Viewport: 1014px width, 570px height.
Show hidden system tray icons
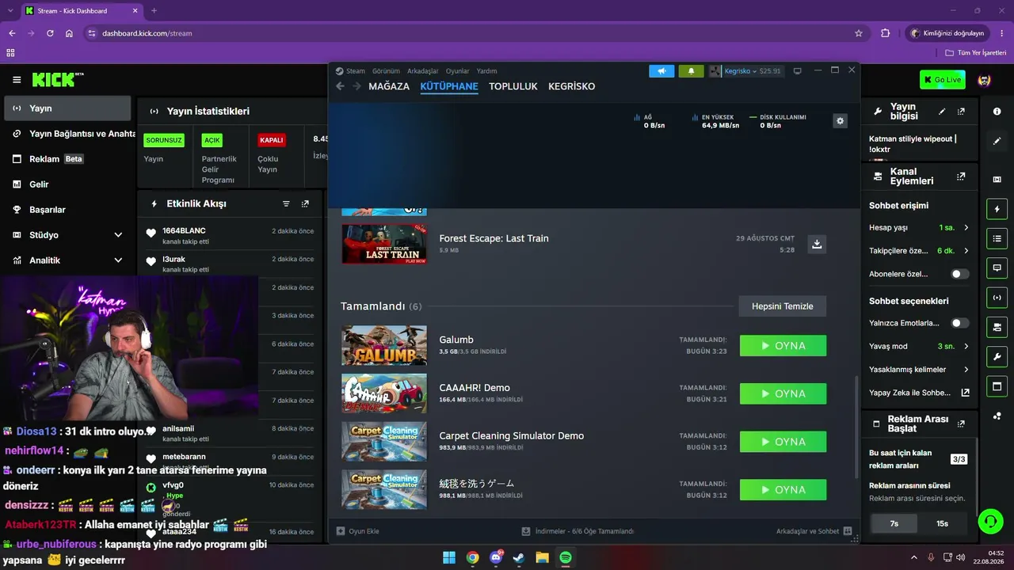(913, 557)
